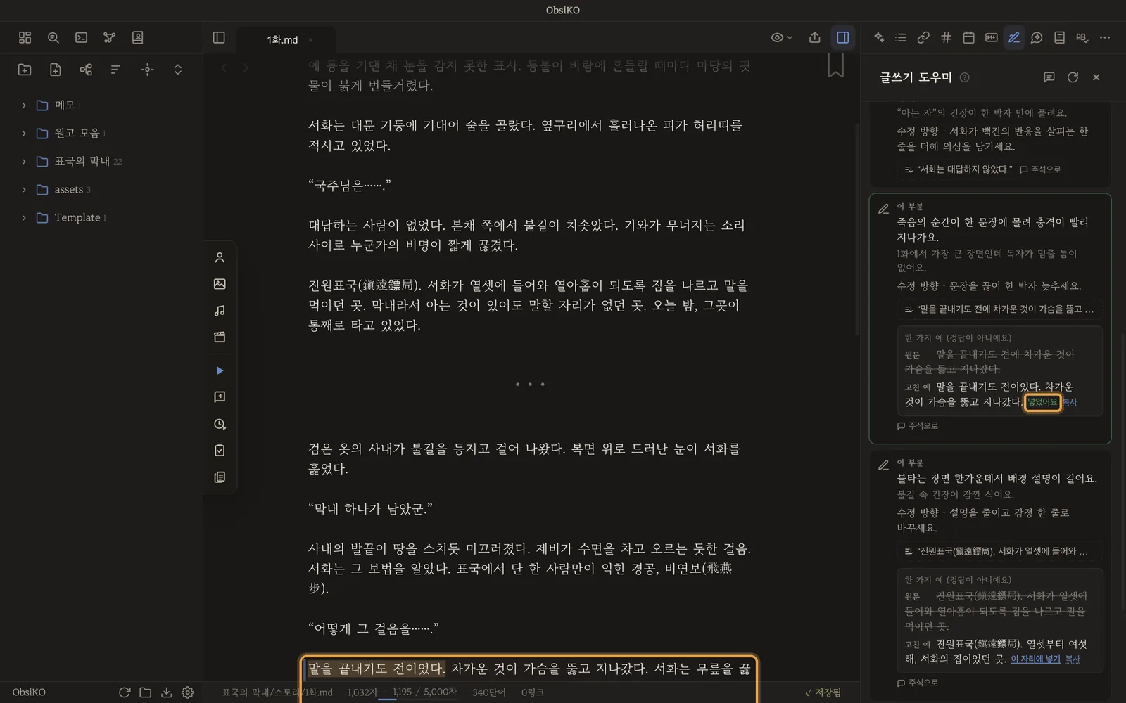Create a new note file
1126x703 pixels.
(x=56, y=69)
